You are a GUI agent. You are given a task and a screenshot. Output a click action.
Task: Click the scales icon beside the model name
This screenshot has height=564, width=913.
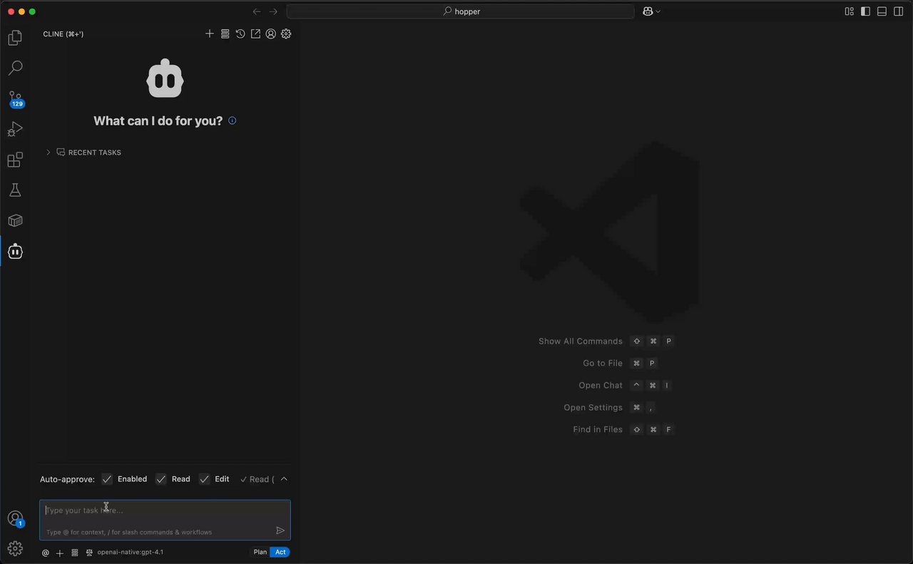coord(90,553)
